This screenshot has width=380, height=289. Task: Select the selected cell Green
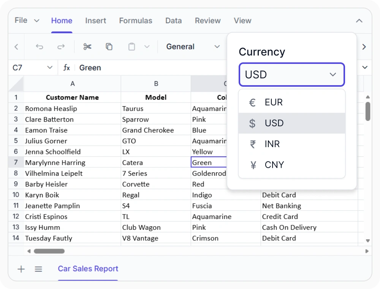point(209,162)
